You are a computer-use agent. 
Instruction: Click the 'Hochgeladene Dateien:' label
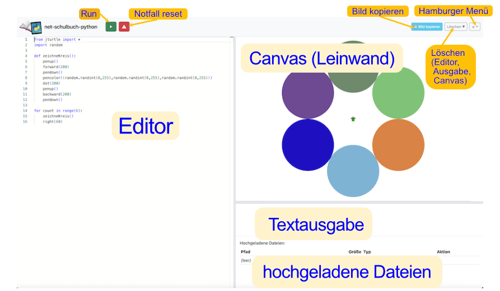click(262, 244)
